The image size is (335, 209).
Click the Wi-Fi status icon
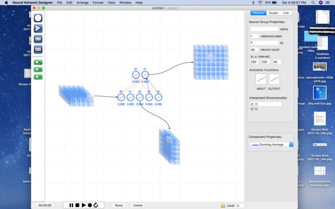[x=260, y=3]
